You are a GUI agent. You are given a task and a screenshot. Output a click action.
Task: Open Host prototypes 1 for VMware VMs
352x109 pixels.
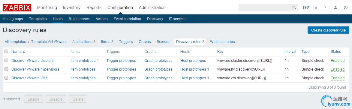[195, 78]
